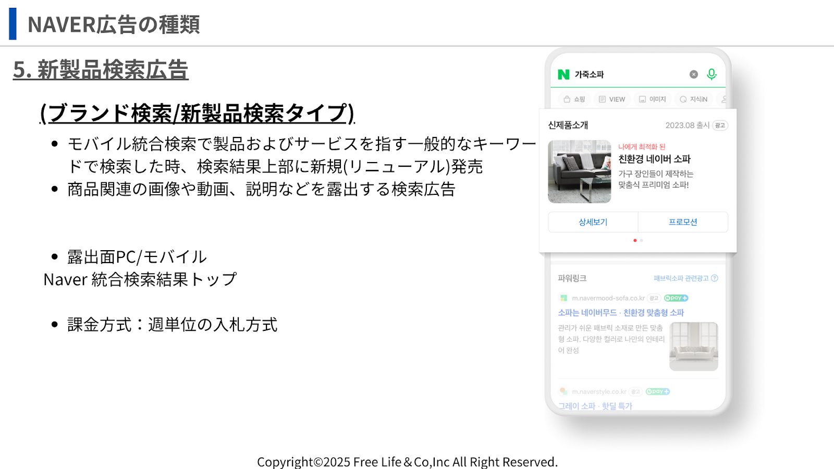Open the 이미지 images tab
Viewport: 834px width, 469px height.
point(653,99)
